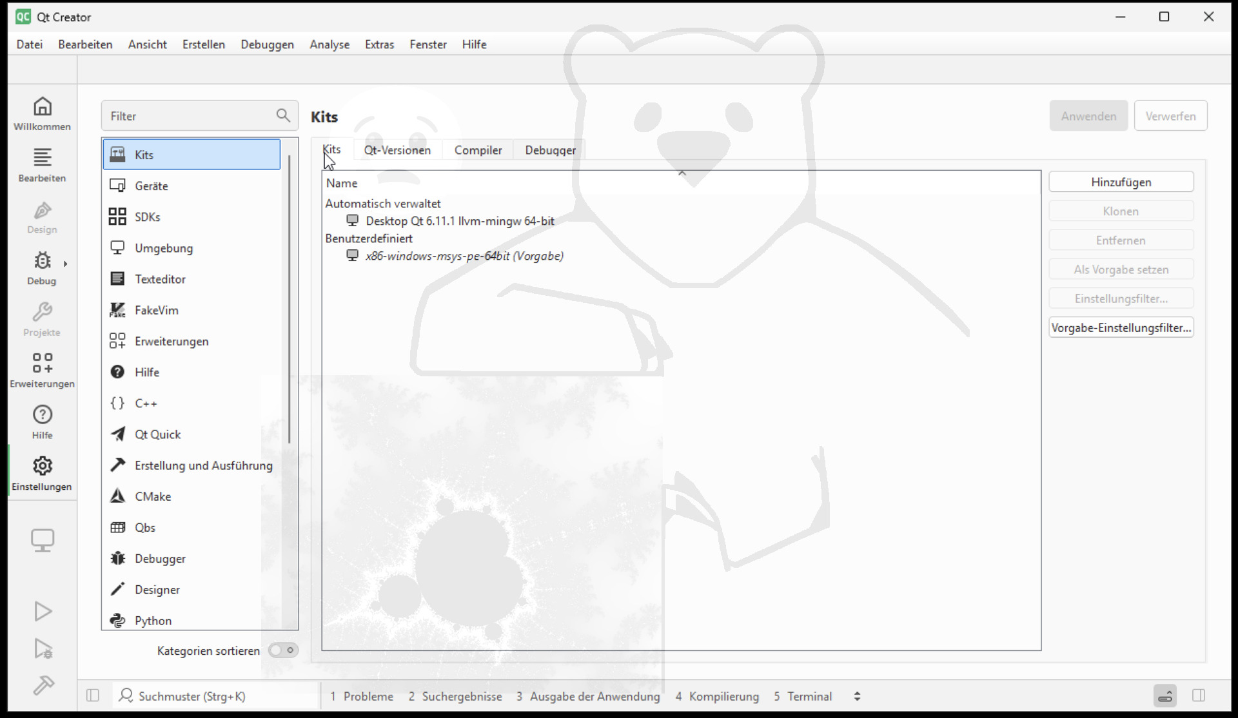The width and height of the screenshot is (1238, 718).
Task: Open the Probleme output pane
Action: click(362, 696)
